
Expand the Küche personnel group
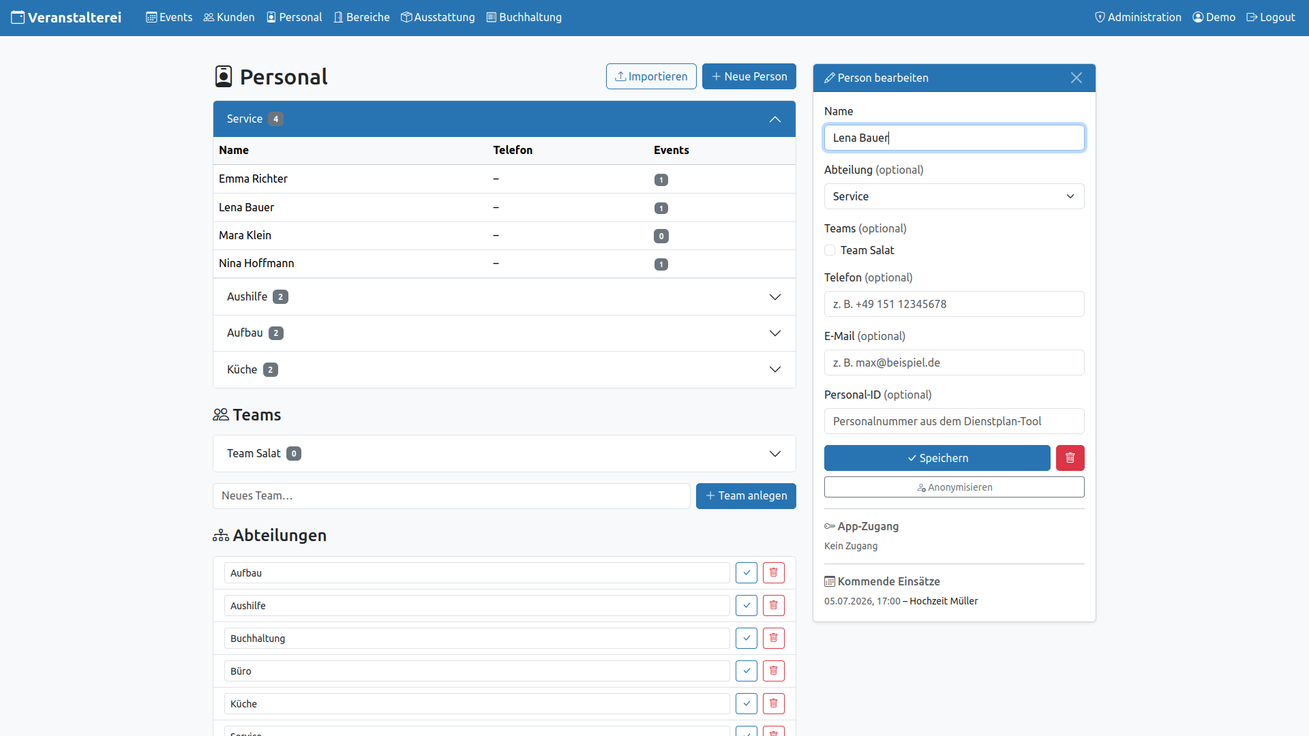(505, 369)
